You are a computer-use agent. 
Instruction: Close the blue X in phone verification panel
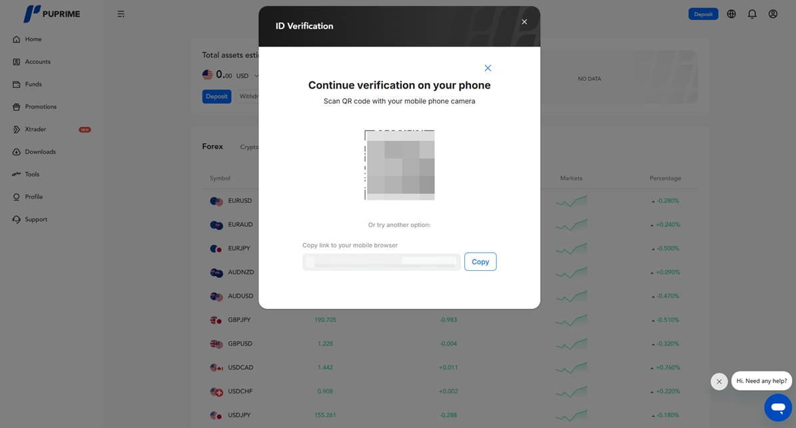(x=488, y=68)
